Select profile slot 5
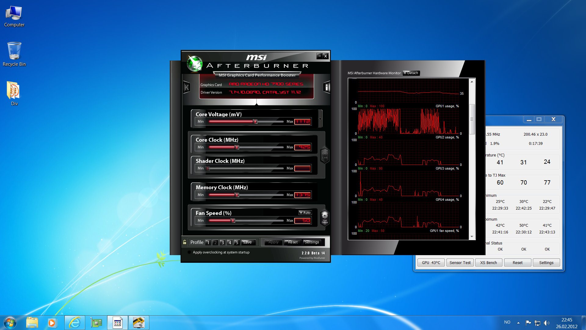This screenshot has height=330, width=586. 237,242
